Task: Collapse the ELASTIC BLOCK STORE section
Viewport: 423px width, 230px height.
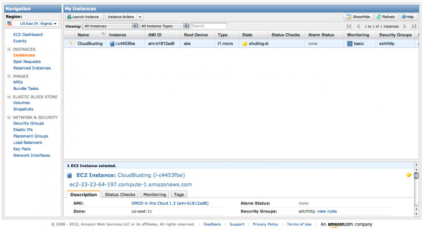Action: (9, 97)
